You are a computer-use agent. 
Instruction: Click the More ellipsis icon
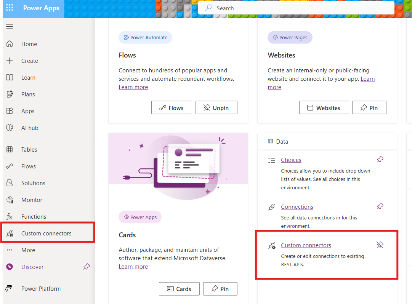[x=10, y=250]
